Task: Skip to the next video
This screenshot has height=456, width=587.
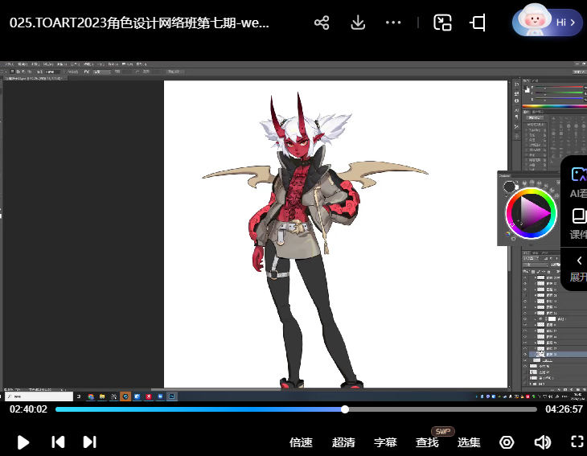Action: click(90, 442)
